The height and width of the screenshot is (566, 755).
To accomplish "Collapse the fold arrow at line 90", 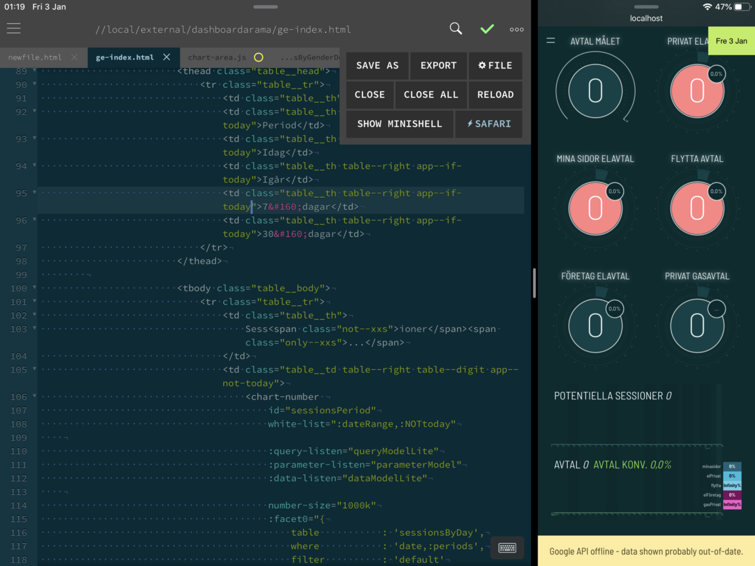I will coord(35,84).
